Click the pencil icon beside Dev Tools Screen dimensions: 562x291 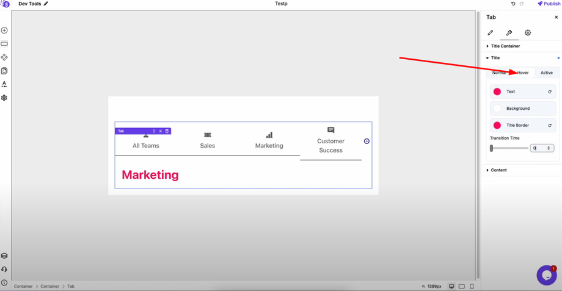point(46,4)
